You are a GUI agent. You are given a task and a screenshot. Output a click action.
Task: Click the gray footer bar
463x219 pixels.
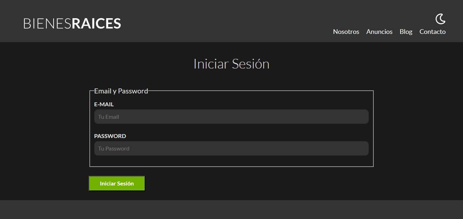231,210
